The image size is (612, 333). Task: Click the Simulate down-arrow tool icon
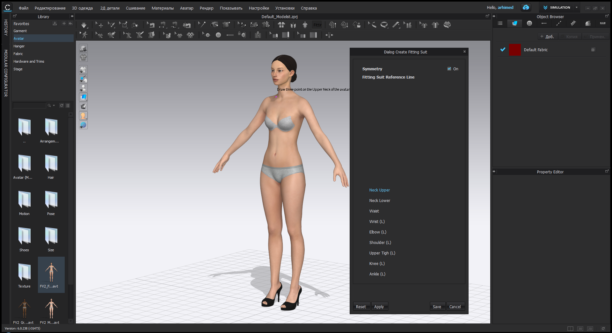pyautogui.click(x=84, y=25)
